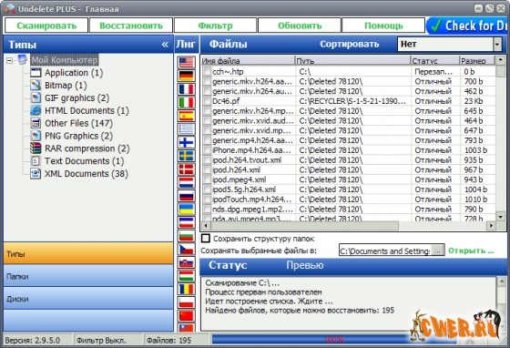Screen dimensions: 510x348
Task: Check the ipod5.5g.h264.xml checkbox
Action: 207,189
